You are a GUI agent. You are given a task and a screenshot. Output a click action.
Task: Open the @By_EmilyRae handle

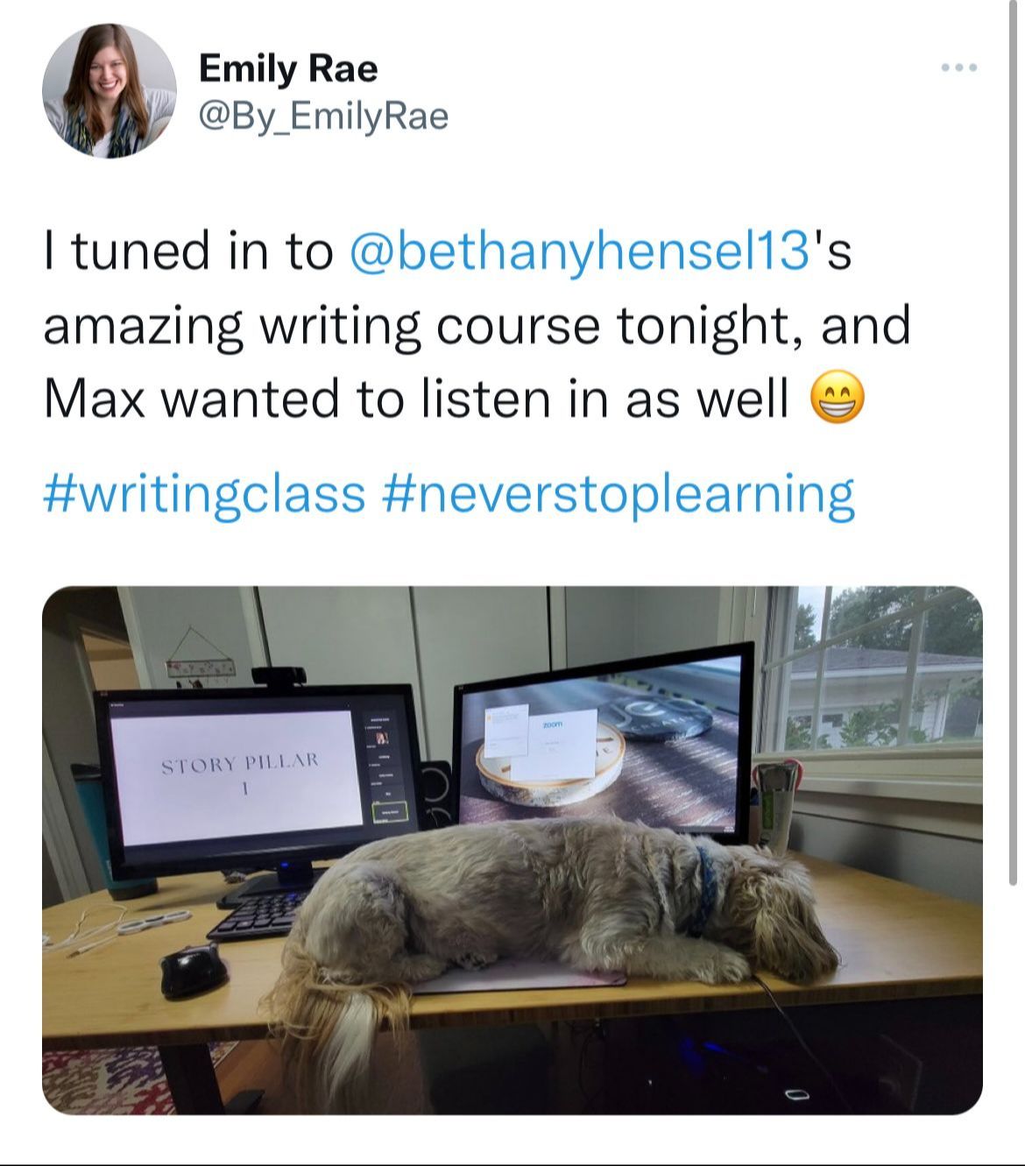(323, 116)
